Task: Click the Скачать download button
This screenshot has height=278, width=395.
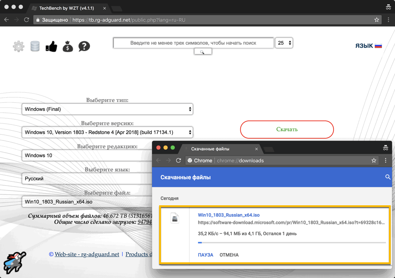Action: pyautogui.click(x=287, y=129)
